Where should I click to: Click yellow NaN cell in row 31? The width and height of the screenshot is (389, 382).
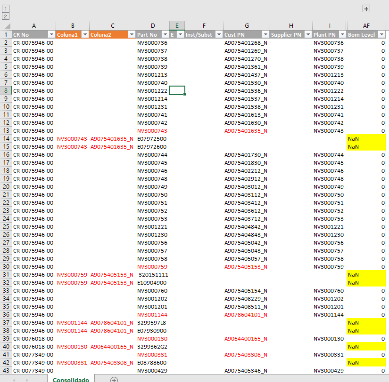(366, 275)
